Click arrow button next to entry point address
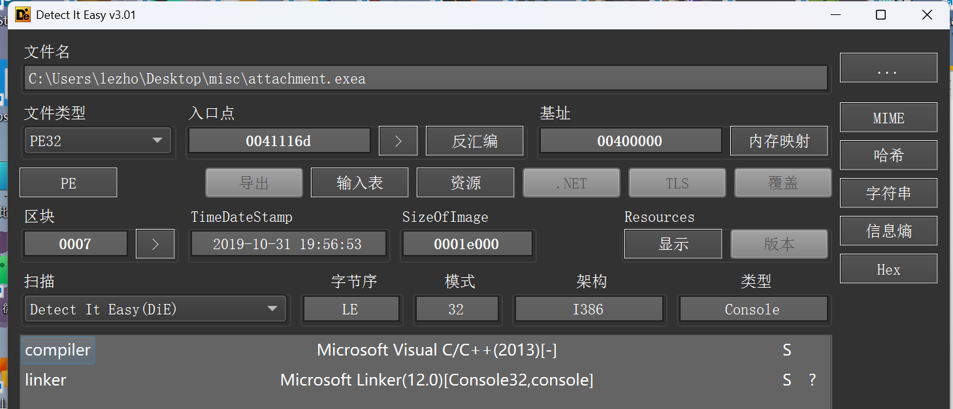 pyautogui.click(x=398, y=141)
